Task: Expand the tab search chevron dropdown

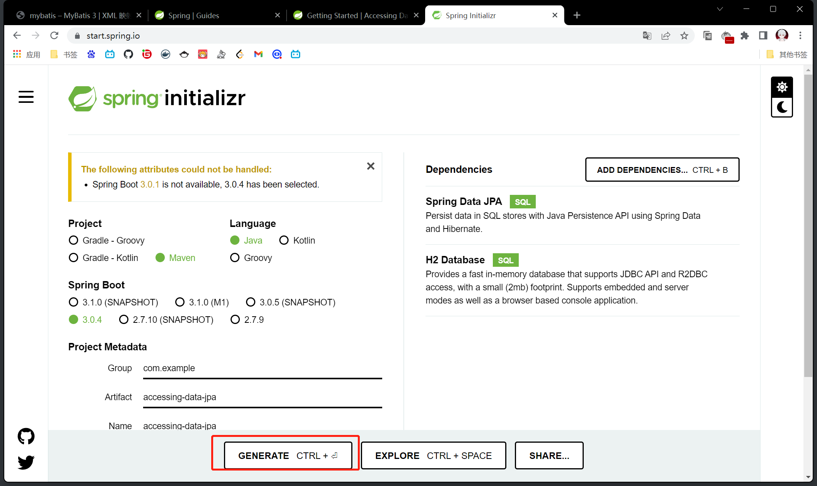Action: [720, 9]
